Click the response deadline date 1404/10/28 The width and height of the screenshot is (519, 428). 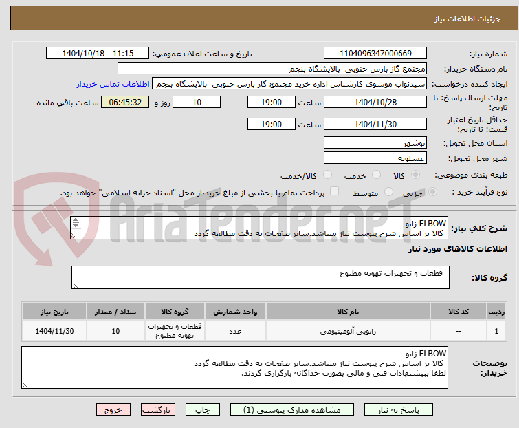click(375, 102)
